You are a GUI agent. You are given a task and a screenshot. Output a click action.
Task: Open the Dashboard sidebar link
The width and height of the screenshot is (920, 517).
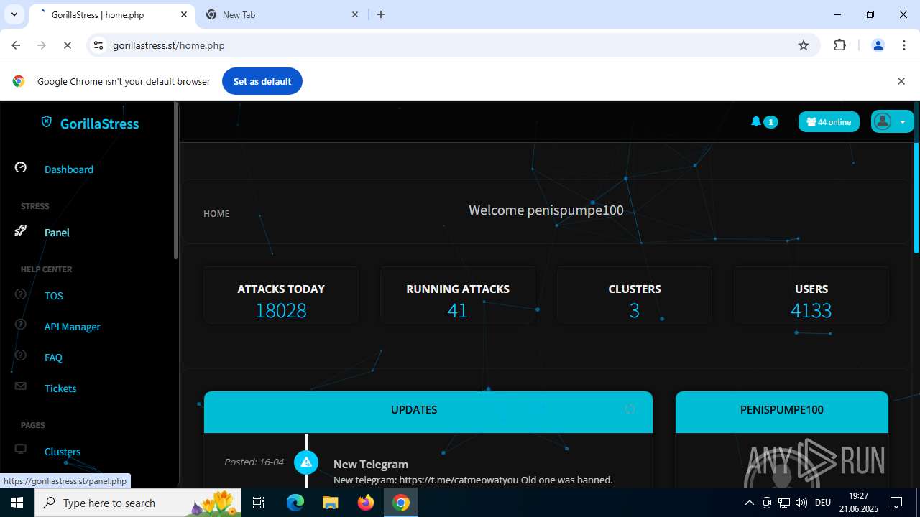coord(69,169)
